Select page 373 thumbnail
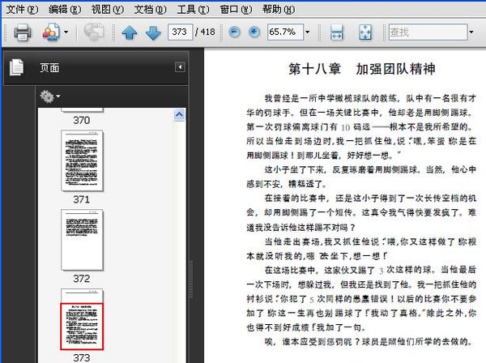The image size is (486, 363). tap(82, 319)
